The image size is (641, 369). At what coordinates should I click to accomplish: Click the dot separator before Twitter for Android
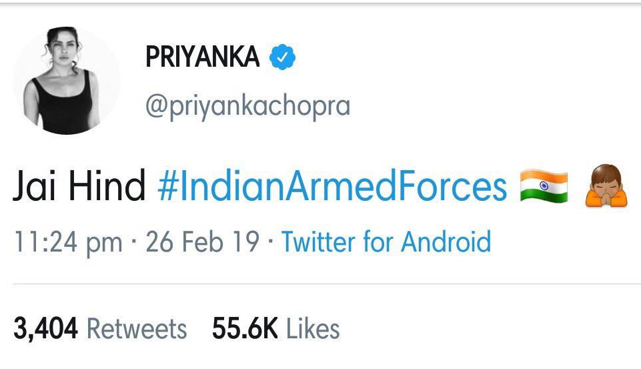270,242
